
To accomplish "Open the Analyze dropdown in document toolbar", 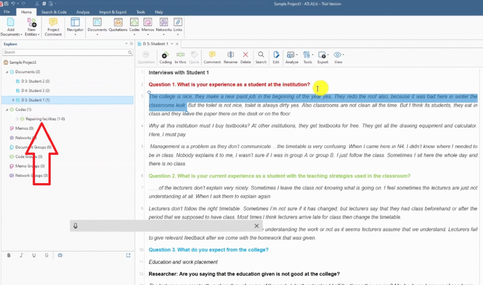I will point(291,57).
